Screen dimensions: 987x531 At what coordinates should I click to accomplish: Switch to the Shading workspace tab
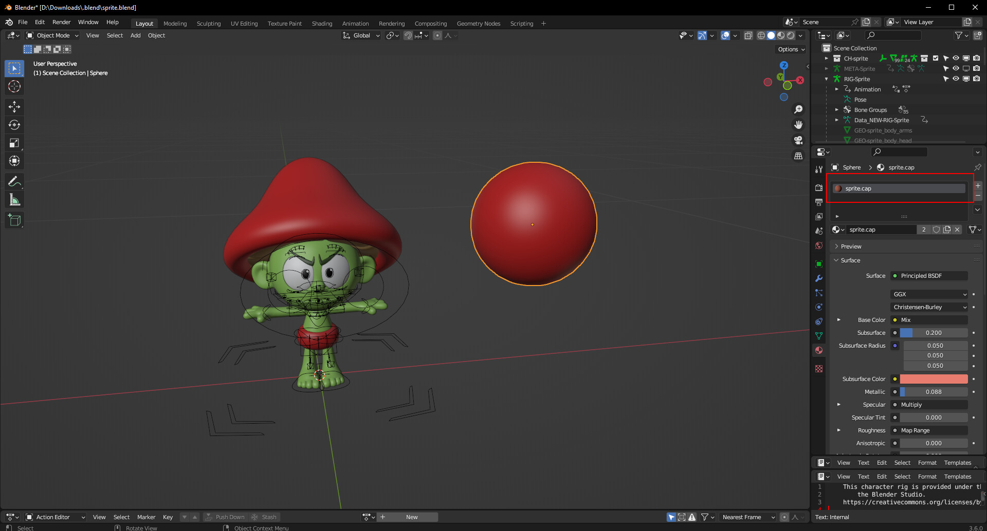[x=322, y=24]
